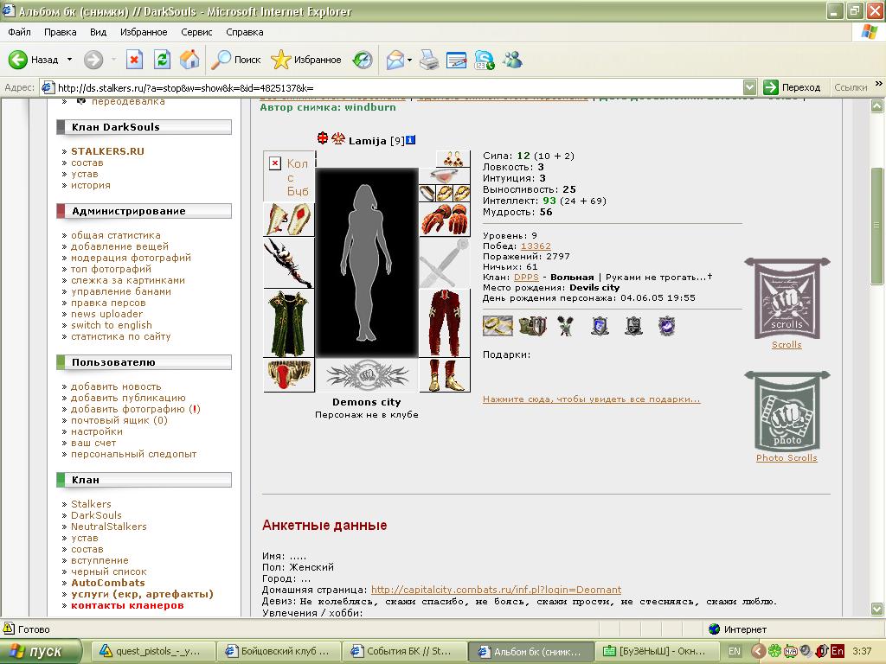Click the blue info icon beside Lamija
Image resolution: width=886 pixels, height=664 pixels.
point(411,140)
